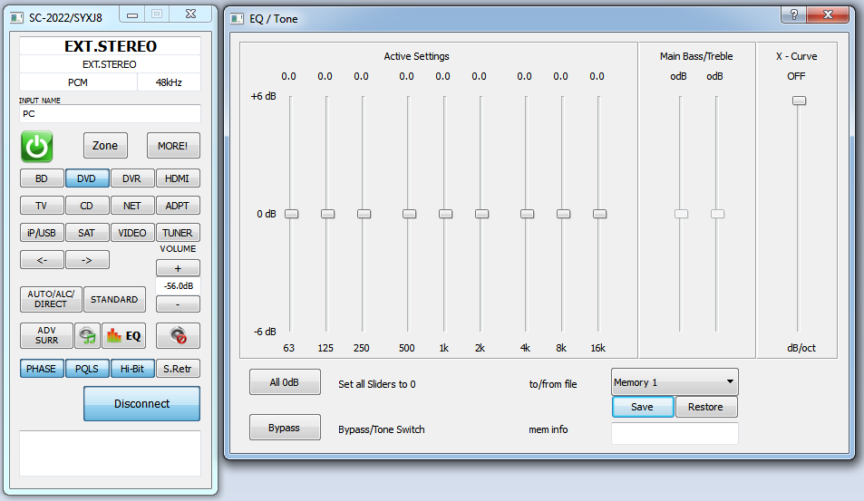Toggle the PHASE control button
This screenshot has height=501, width=864.
[42, 369]
